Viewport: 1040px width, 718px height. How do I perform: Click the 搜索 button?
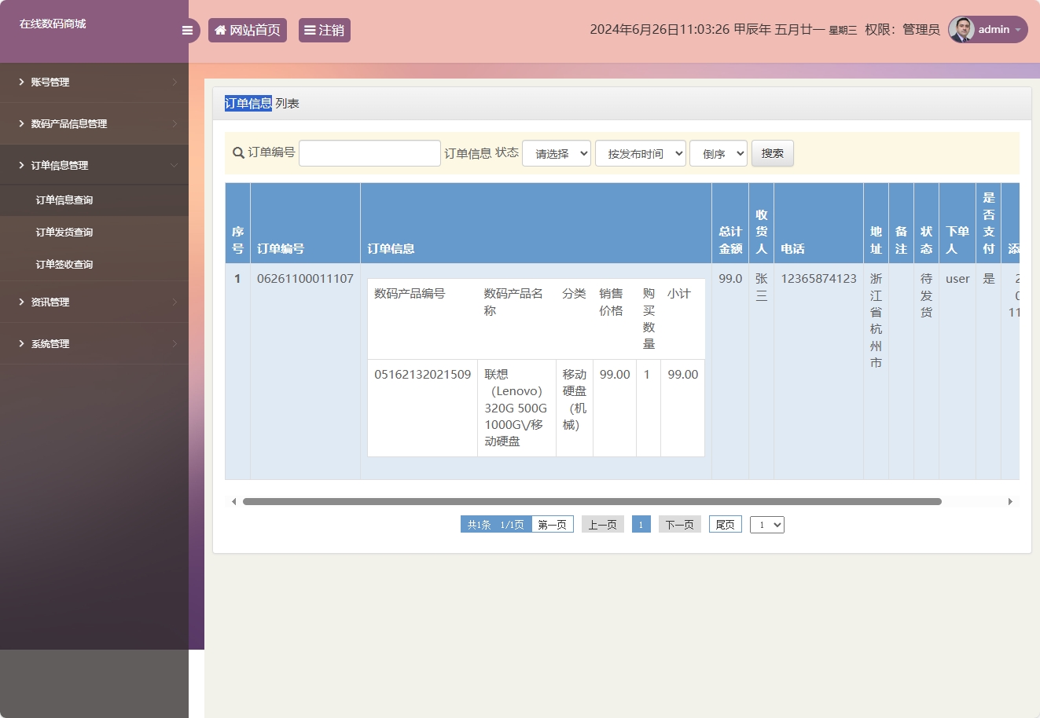772,153
